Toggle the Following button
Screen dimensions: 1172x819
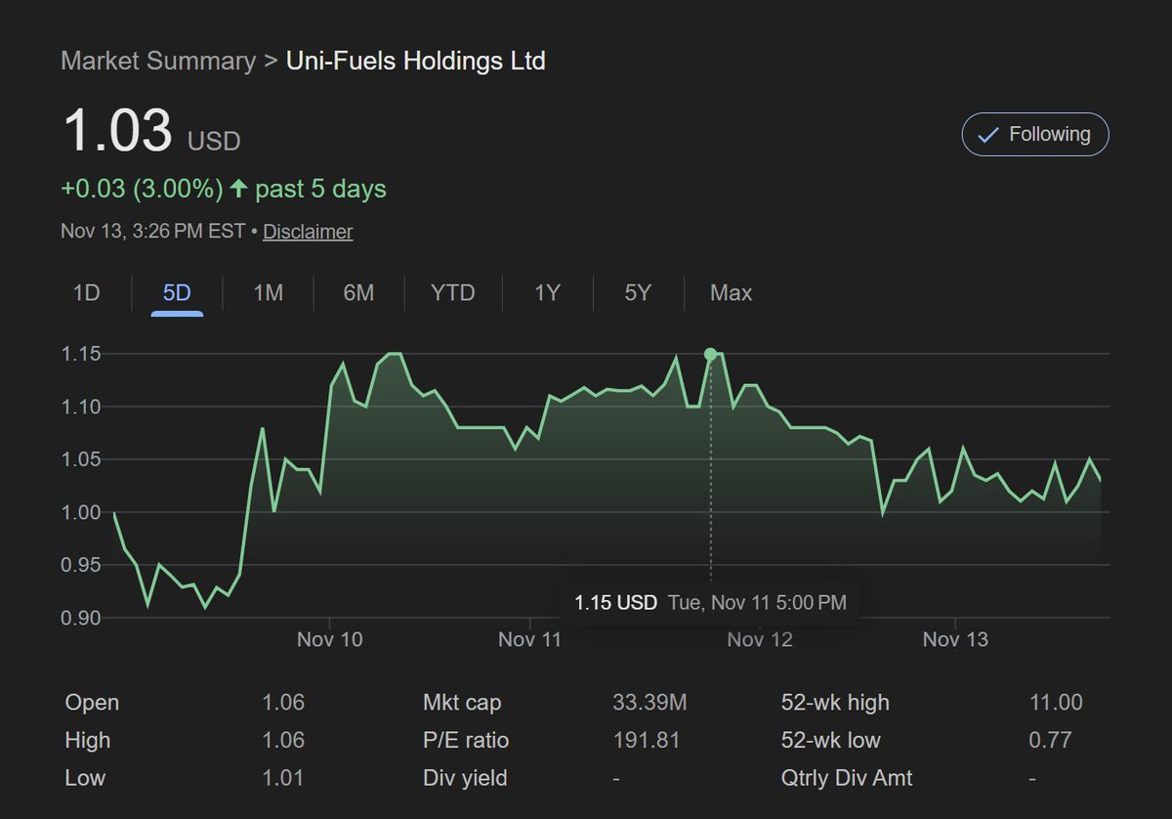pyautogui.click(x=1035, y=135)
